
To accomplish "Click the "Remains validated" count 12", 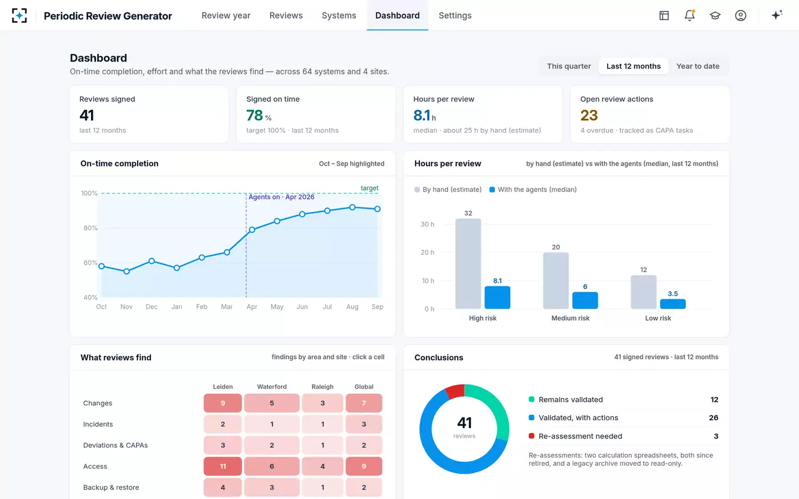I will pyautogui.click(x=715, y=399).
